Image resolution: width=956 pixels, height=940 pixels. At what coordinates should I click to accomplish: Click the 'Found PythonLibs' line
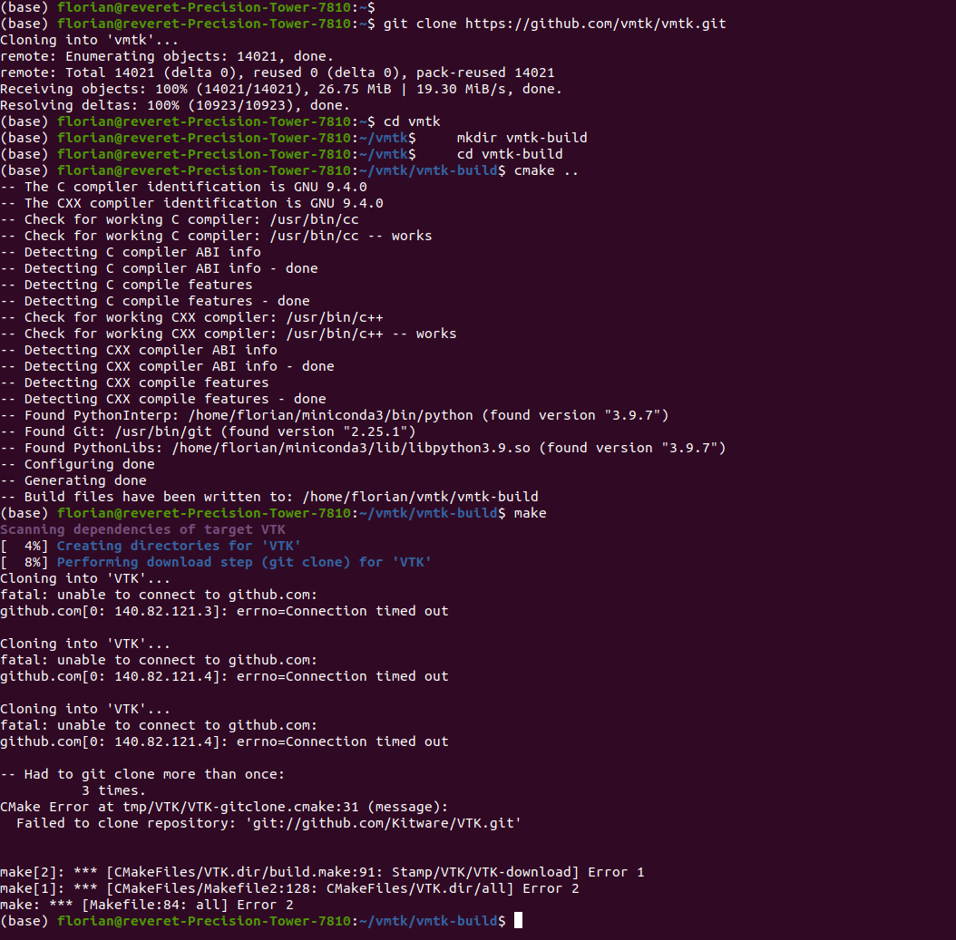point(363,449)
